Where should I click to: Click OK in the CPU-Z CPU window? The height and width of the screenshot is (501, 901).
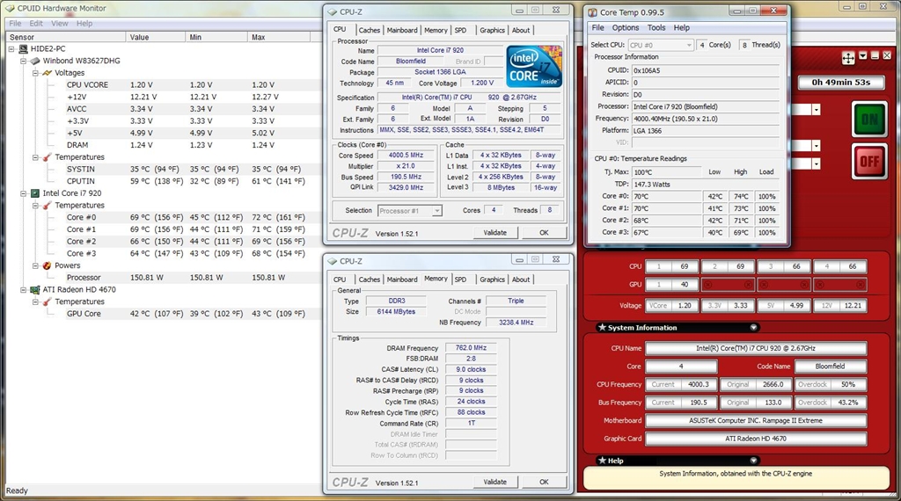[x=544, y=233]
